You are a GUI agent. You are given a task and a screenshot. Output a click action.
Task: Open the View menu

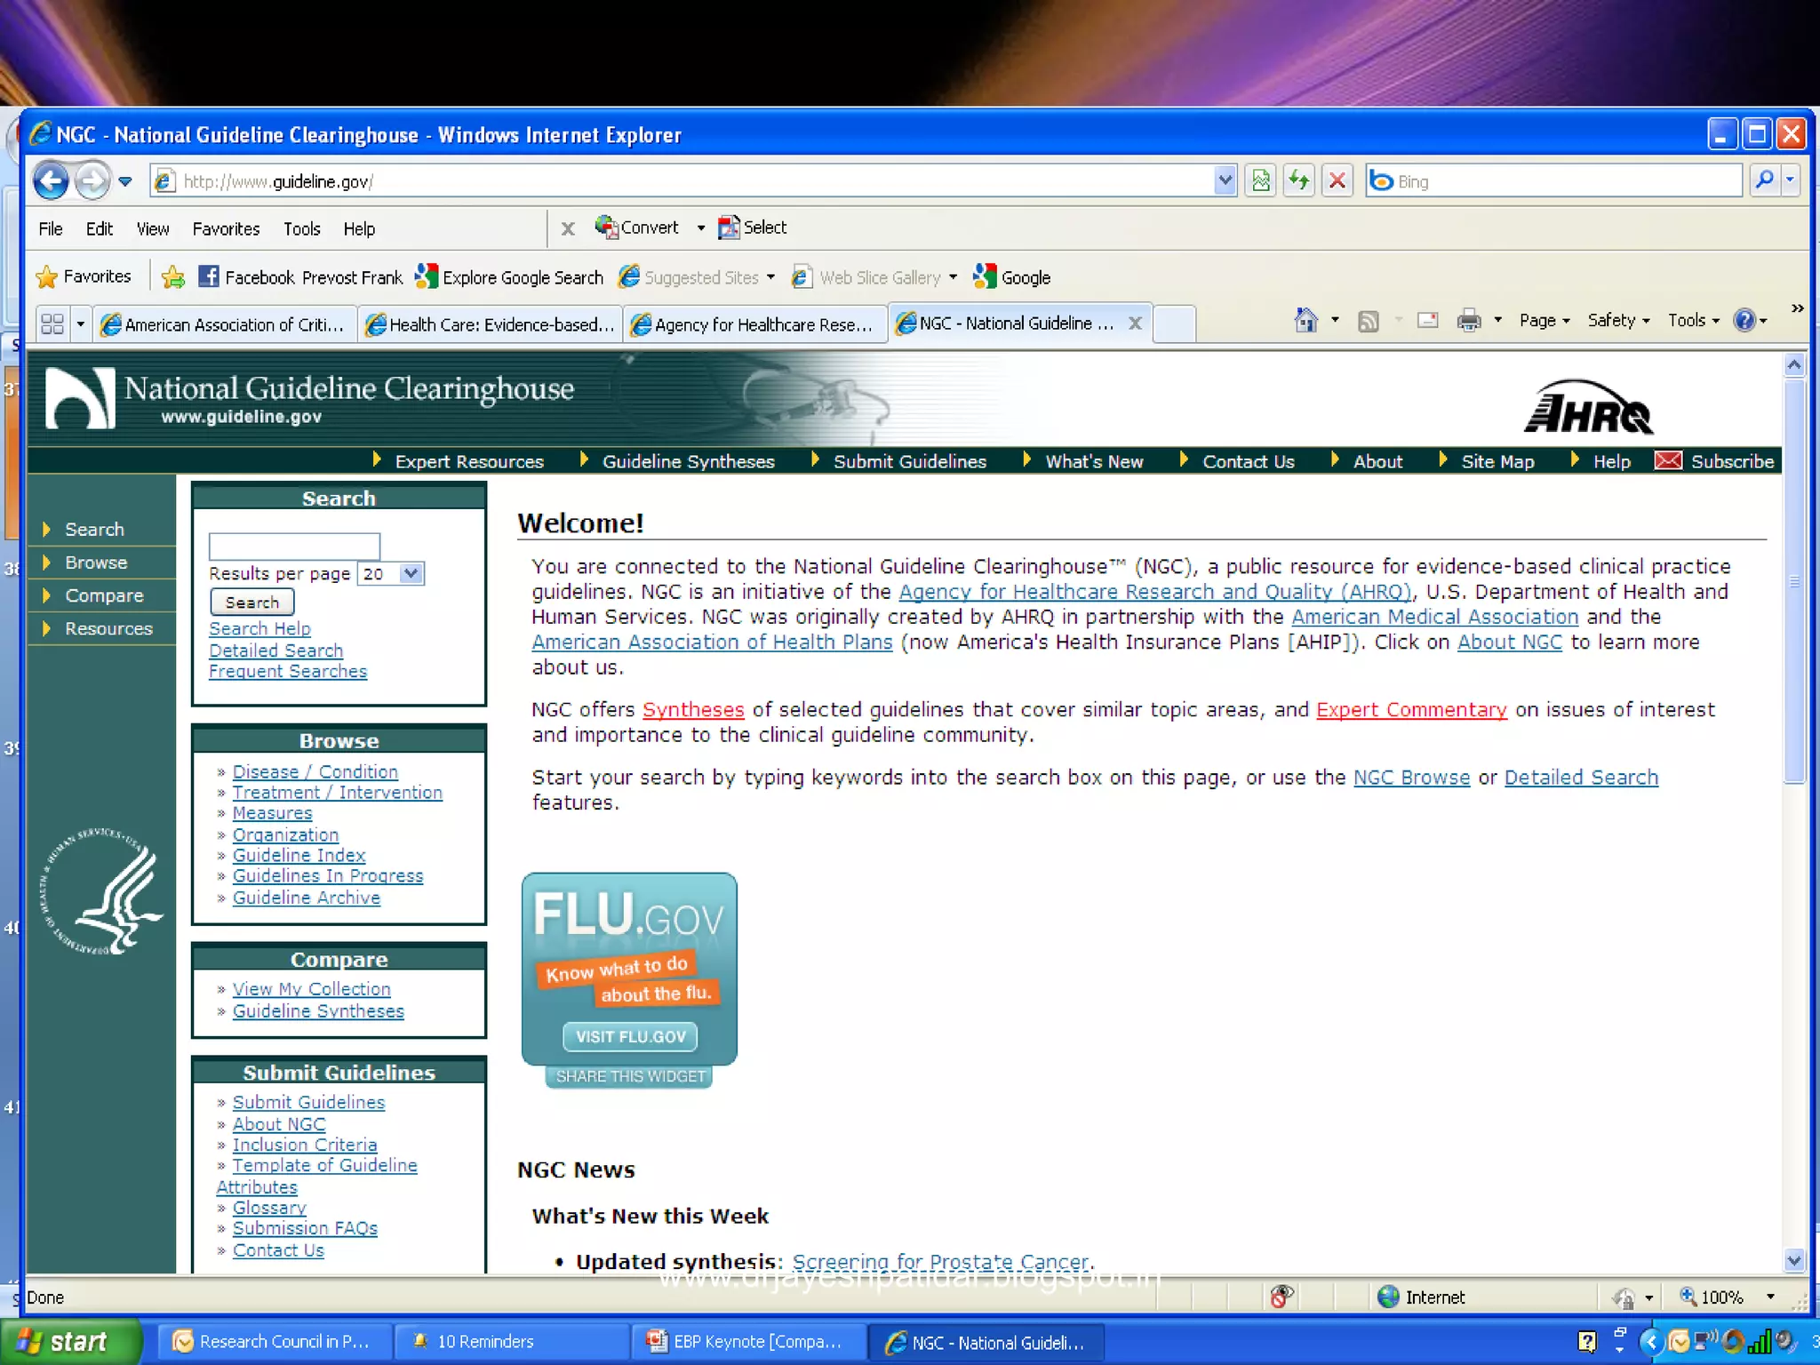[x=153, y=229]
